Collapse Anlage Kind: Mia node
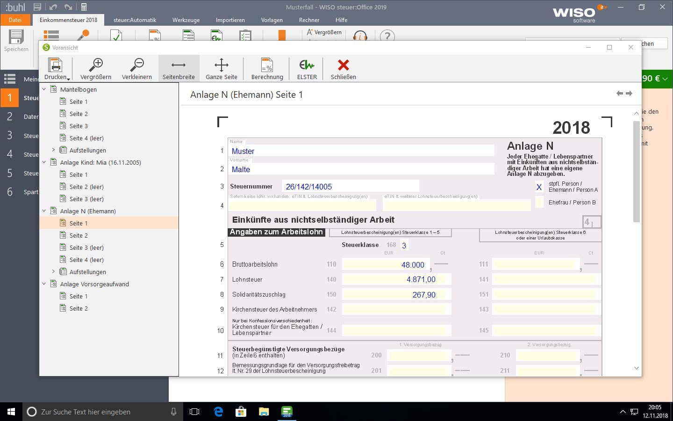Screen dimensions: 673x421 coord(44,162)
